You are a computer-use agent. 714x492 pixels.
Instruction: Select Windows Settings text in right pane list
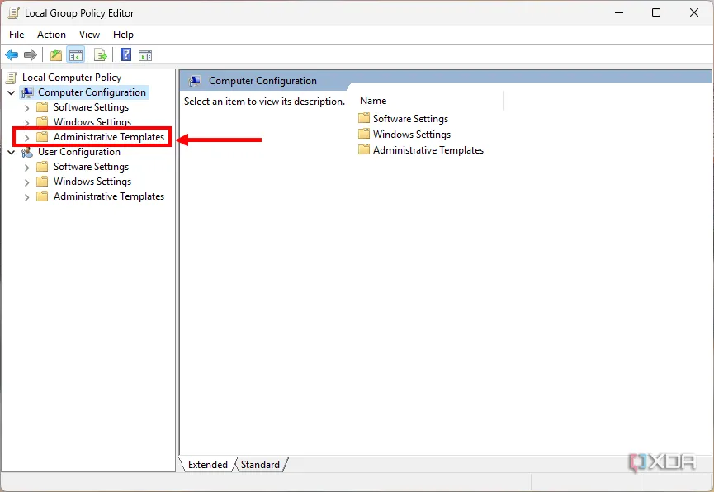pos(412,134)
